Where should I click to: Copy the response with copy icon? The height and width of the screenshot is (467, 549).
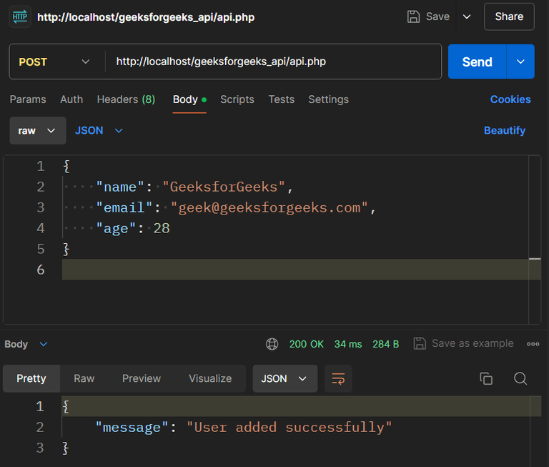pos(486,379)
